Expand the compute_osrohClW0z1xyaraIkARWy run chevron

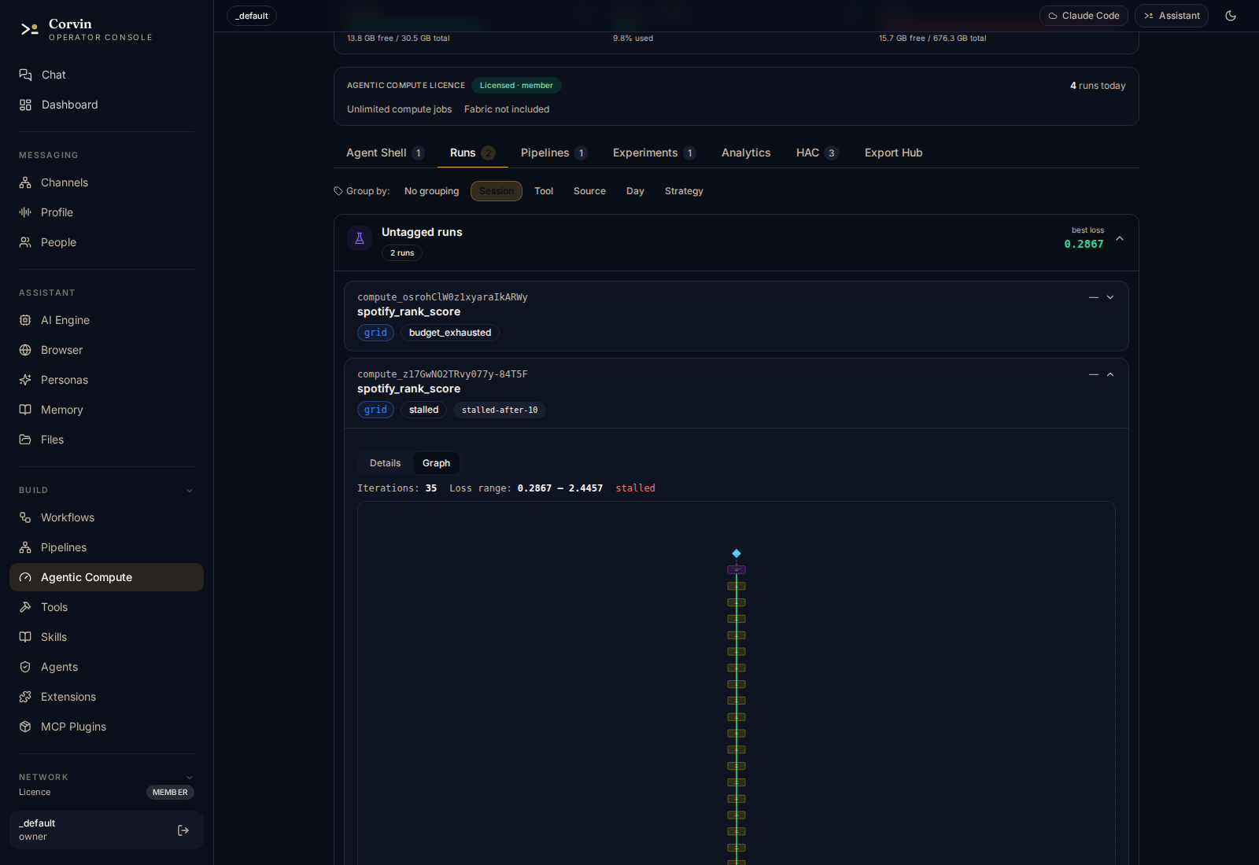tap(1110, 297)
